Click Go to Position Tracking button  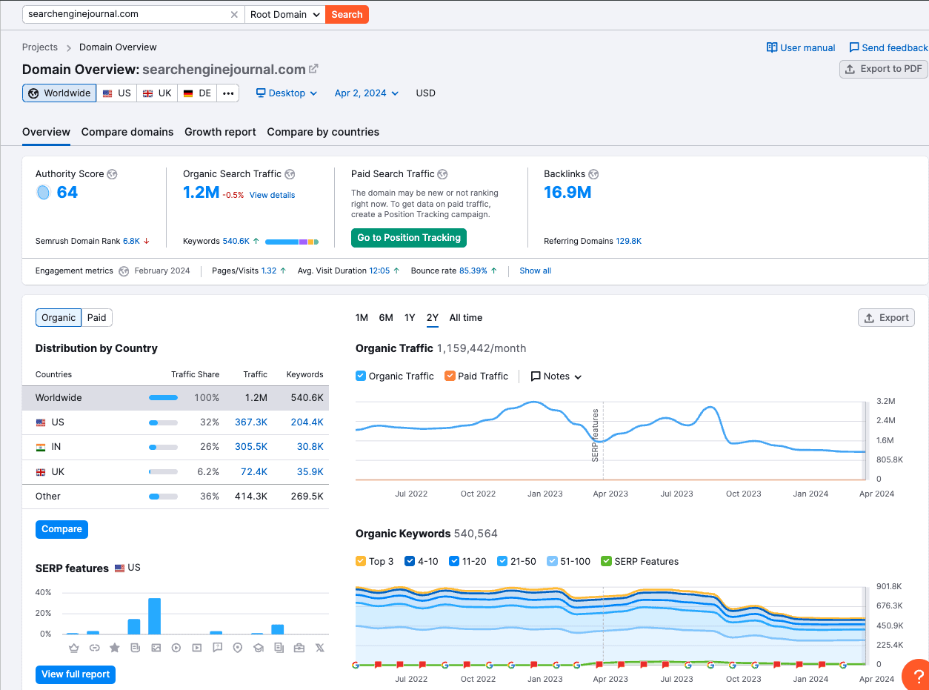[409, 238]
